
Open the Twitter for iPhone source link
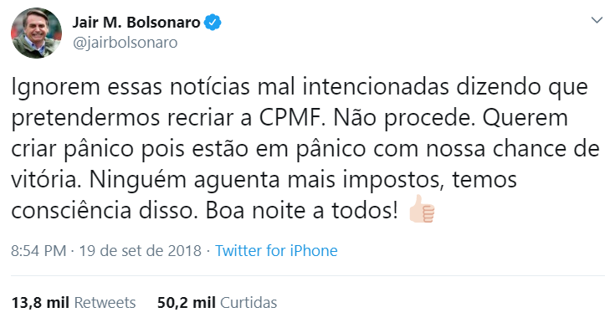[x=276, y=251]
